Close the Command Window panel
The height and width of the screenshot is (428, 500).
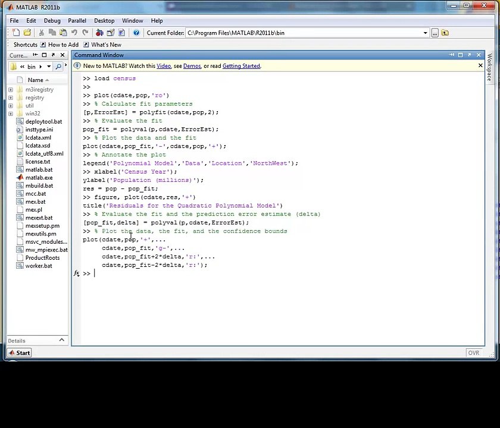pos(479,55)
